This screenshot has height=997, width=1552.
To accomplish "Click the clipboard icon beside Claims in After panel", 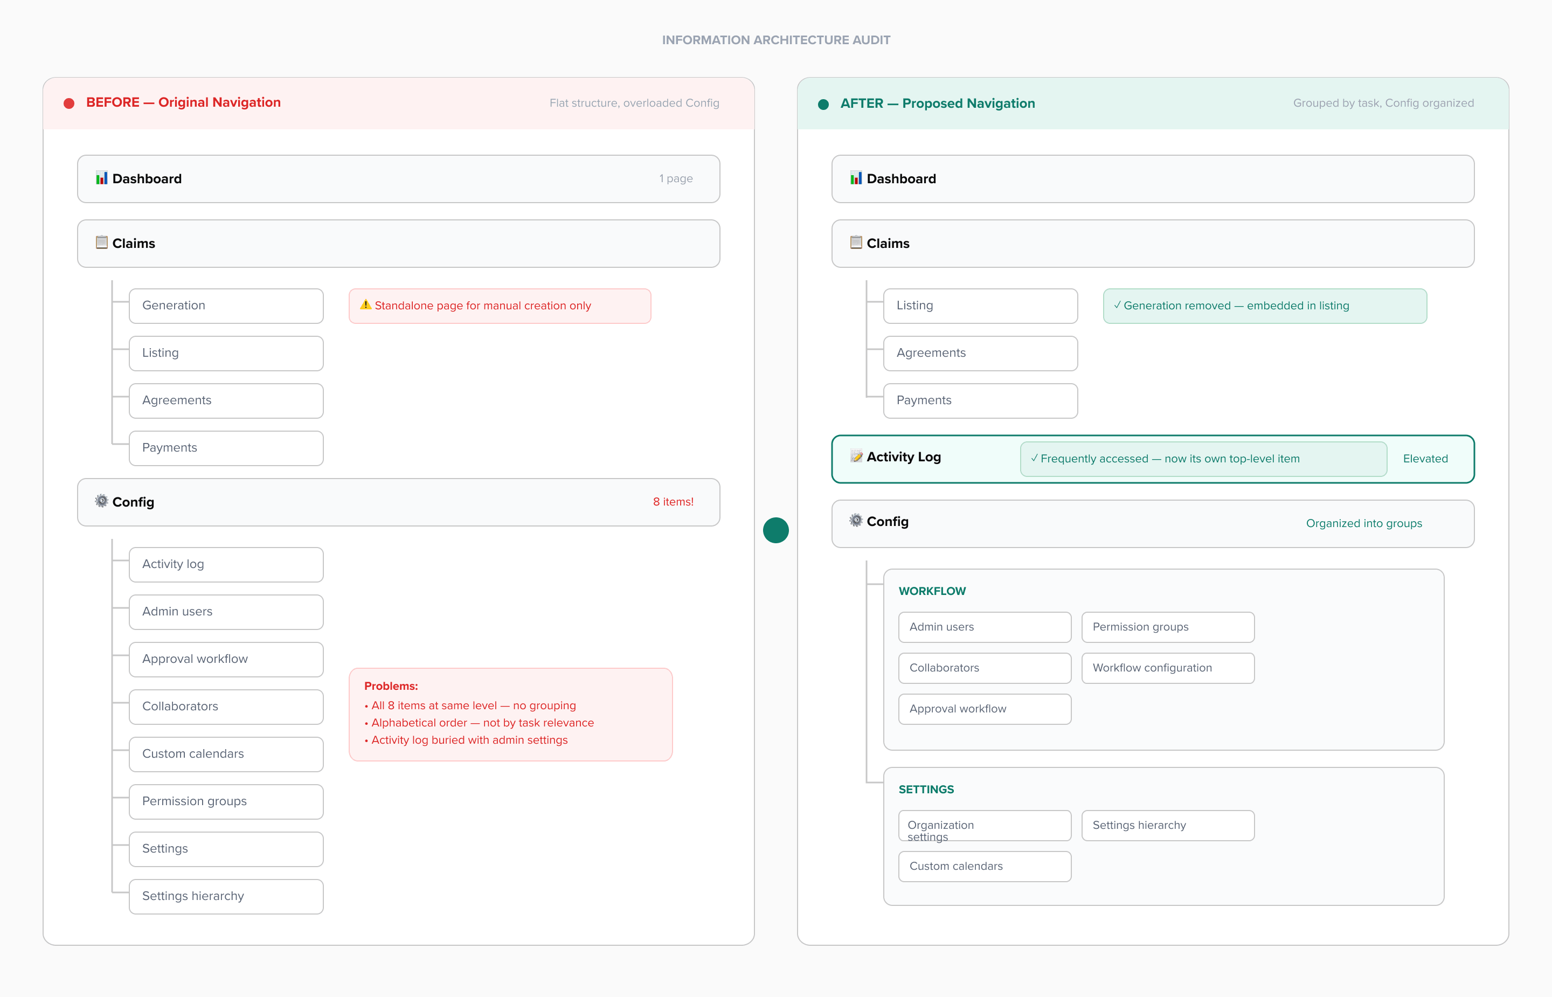I will click(x=856, y=243).
